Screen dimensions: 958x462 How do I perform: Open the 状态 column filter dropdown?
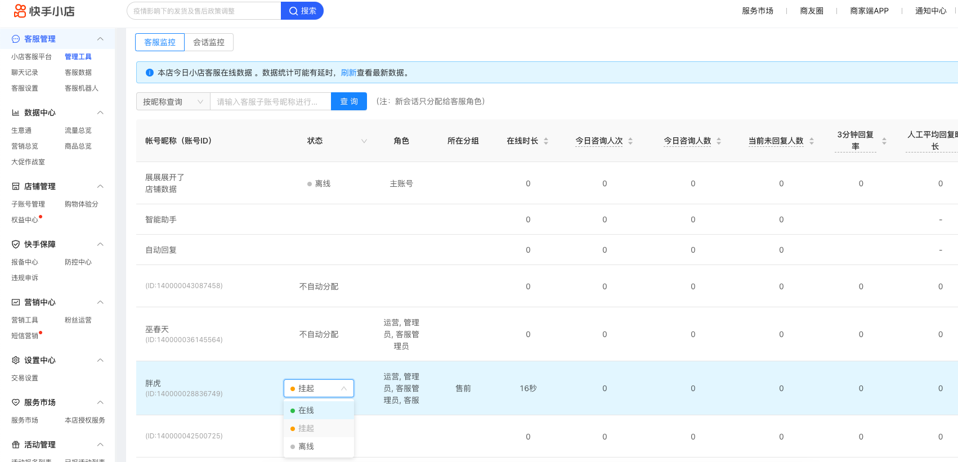pyautogui.click(x=364, y=141)
